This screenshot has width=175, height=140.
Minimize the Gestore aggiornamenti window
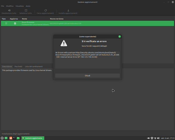point(164,2)
